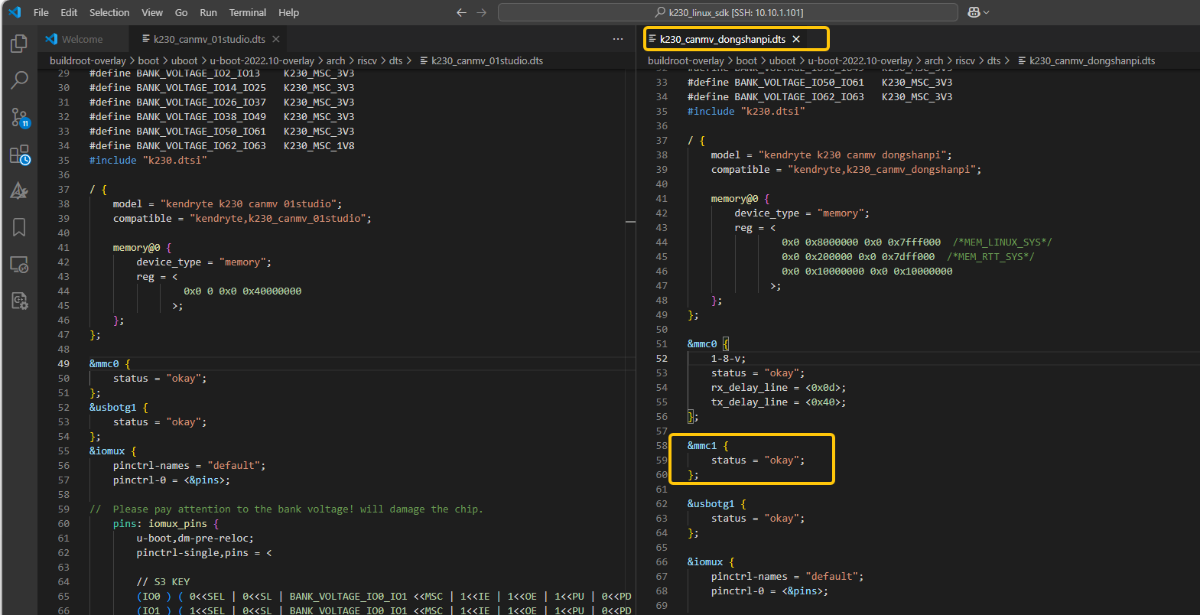Open the Bookmarks panel
This screenshot has height=615, width=1200.
[19, 227]
